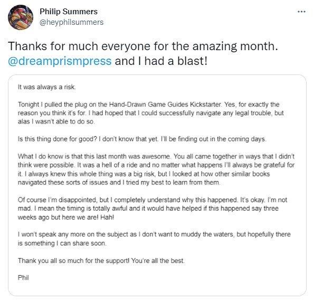
Task: Select the 'Thank you all so much' line
Action: [101, 260]
